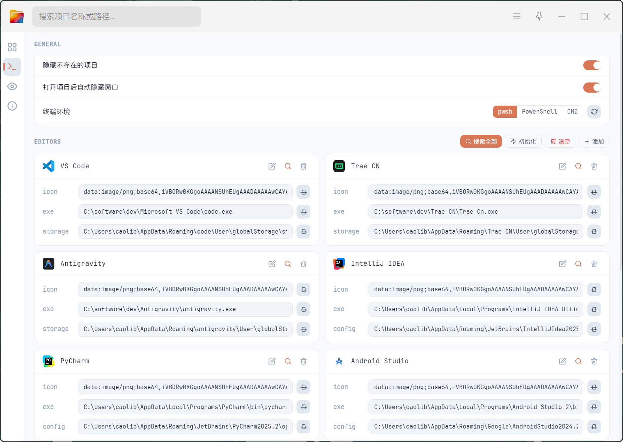This screenshot has width=623, height=442.
Task: Click the VS Code storage path field
Action: (x=185, y=232)
